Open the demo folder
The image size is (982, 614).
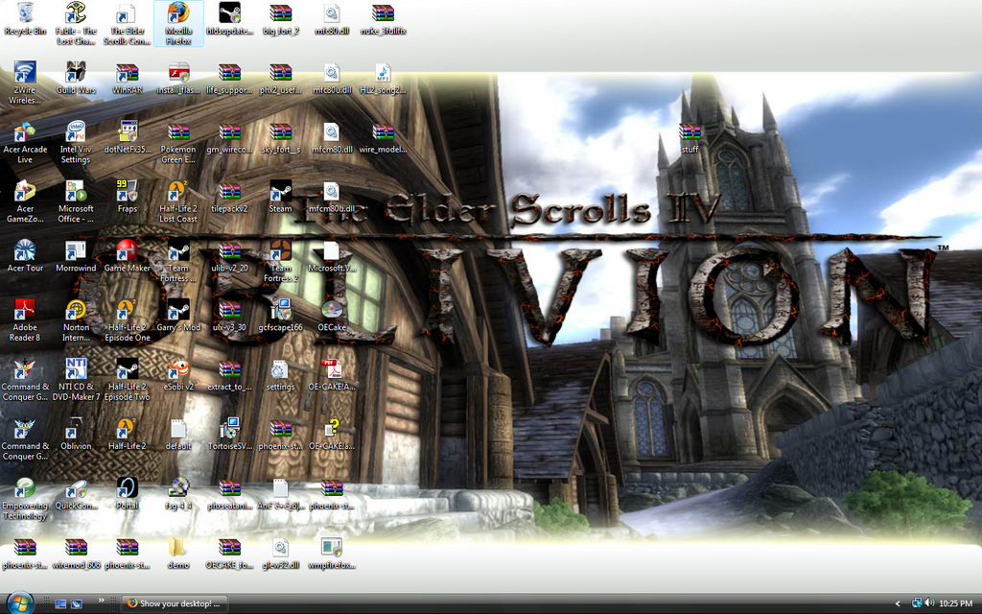pyautogui.click(x=178, y=554)
